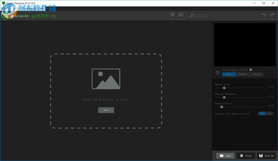The height and width of the screenshot is (161, 278).
Task: Click the brightness sun icon
Action: click(x=217, y=72)
